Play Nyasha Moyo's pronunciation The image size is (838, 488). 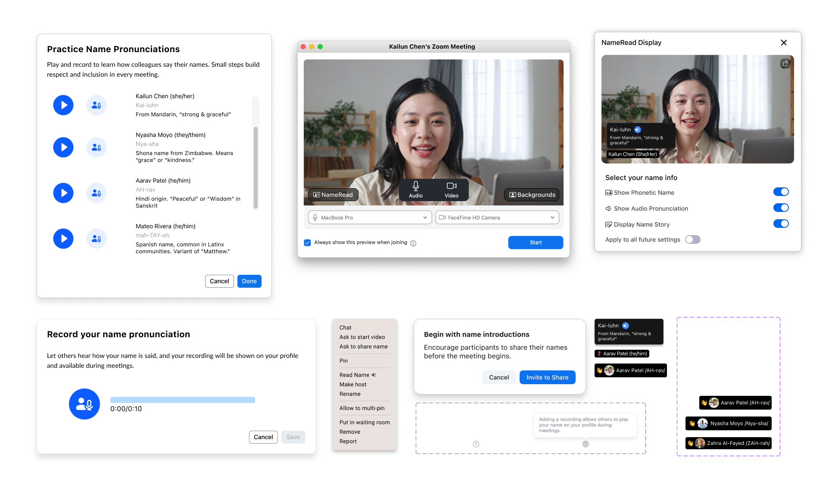pyautogui.click(x=63, y=147)
